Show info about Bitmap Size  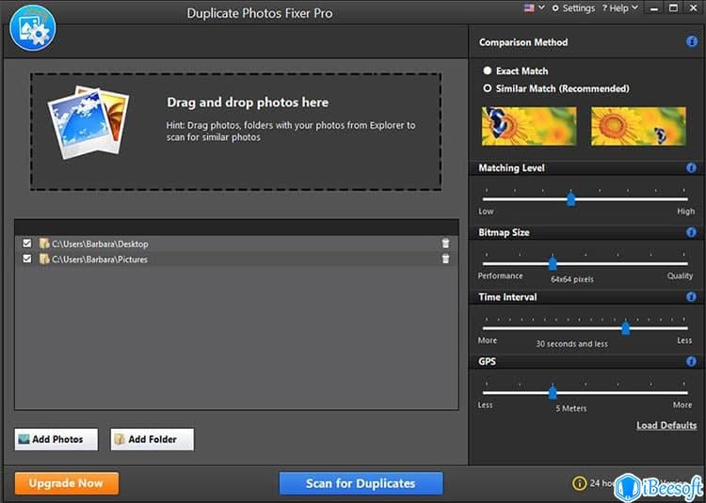tap(692, 232)
